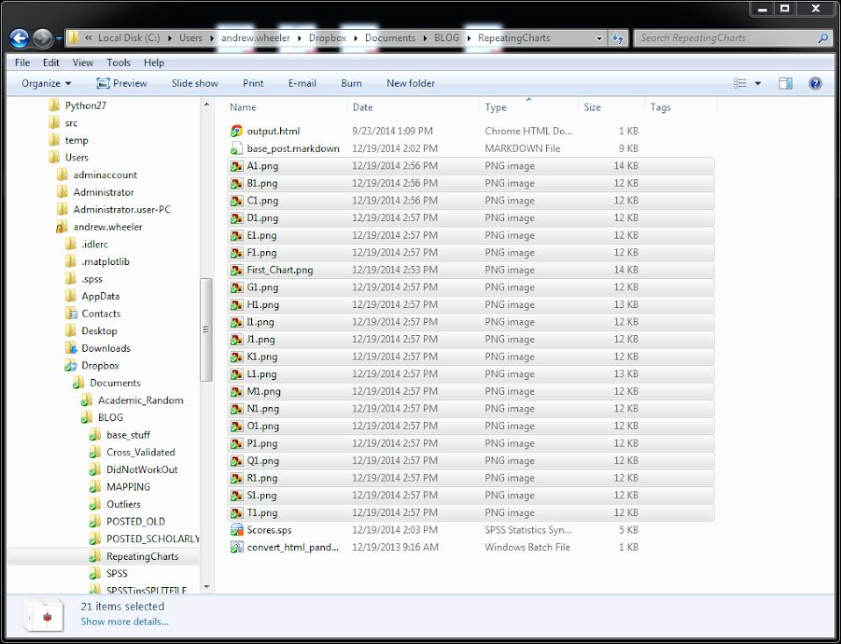Click the Scores.sps SPSS syntax icon
Image resolution: width=841 pixels, height=644 pixels.
tap(236, 530)
